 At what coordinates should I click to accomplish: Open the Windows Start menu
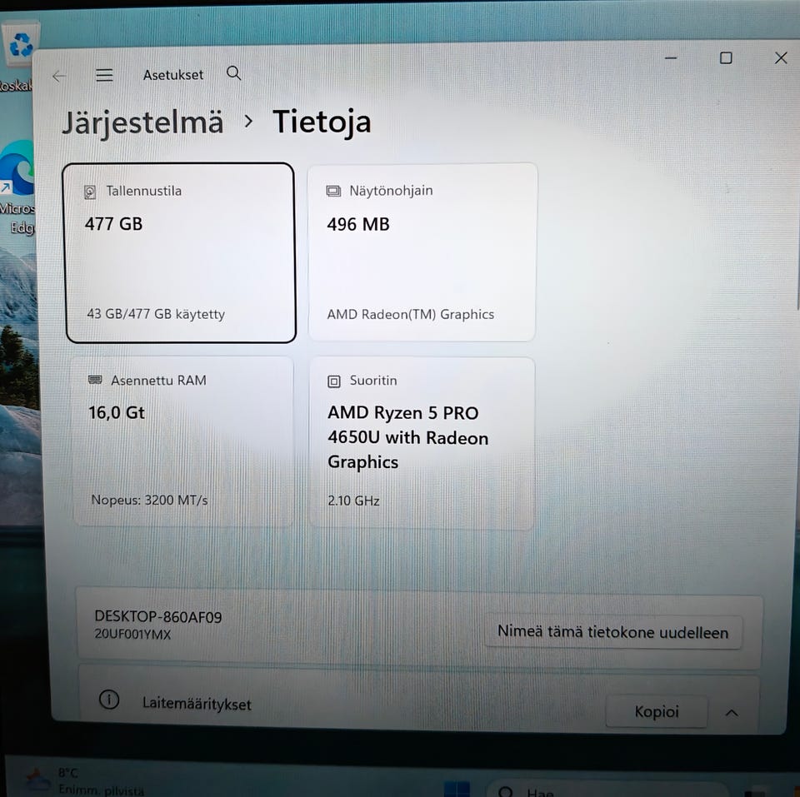[x=457, y=788]
